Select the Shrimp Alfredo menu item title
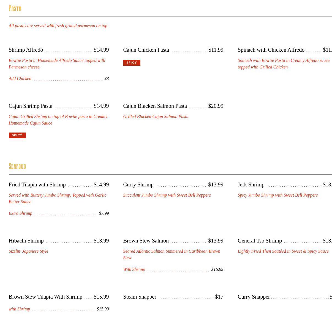Image resolution: width=332 pixels, height=314 pixels. (26, 50)
